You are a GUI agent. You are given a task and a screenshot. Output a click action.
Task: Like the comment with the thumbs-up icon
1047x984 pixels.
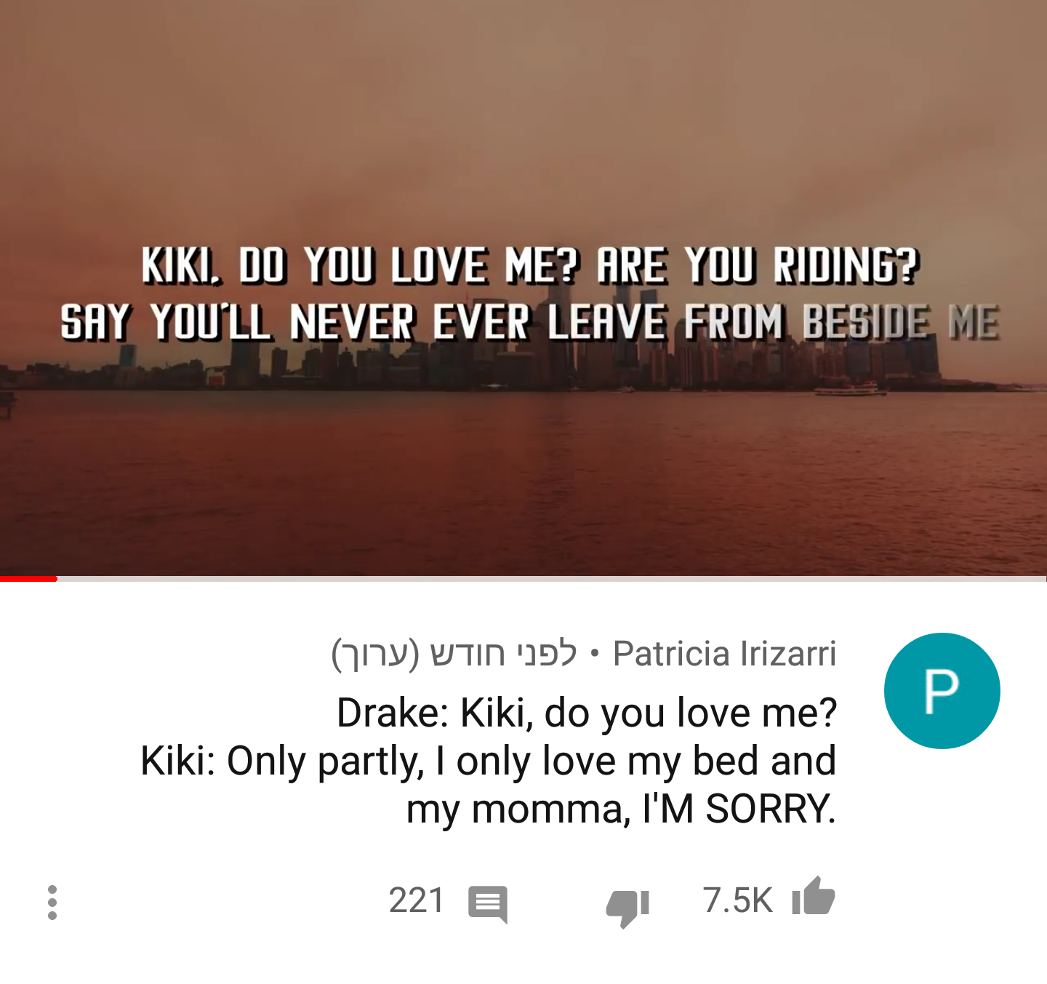[x=813, y=897]
